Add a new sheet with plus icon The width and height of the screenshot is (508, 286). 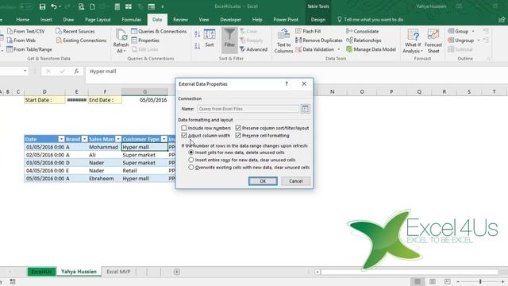pos(176,272)
